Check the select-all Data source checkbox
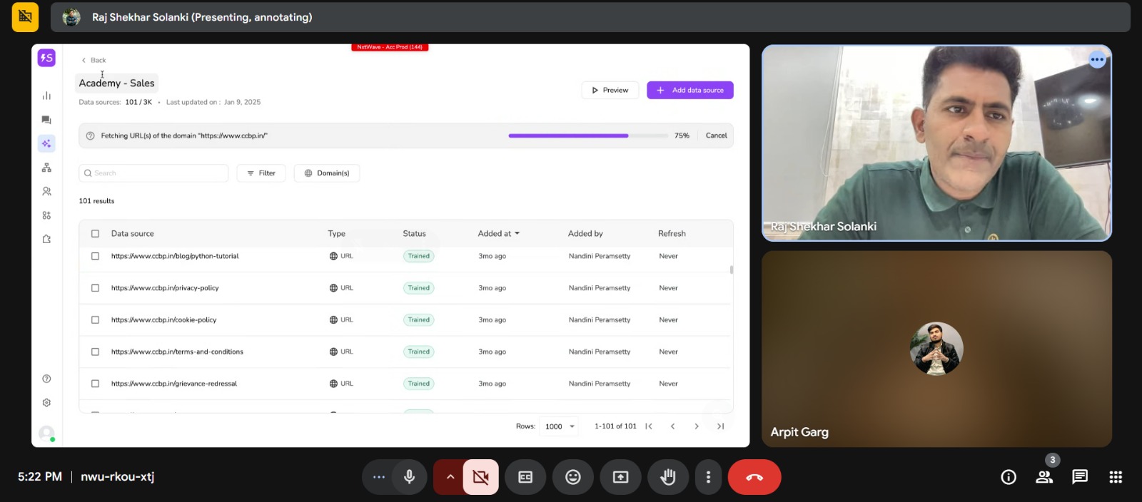Image resolution: width=1142 pixels, height=502 pixels. tap(95, 234)
